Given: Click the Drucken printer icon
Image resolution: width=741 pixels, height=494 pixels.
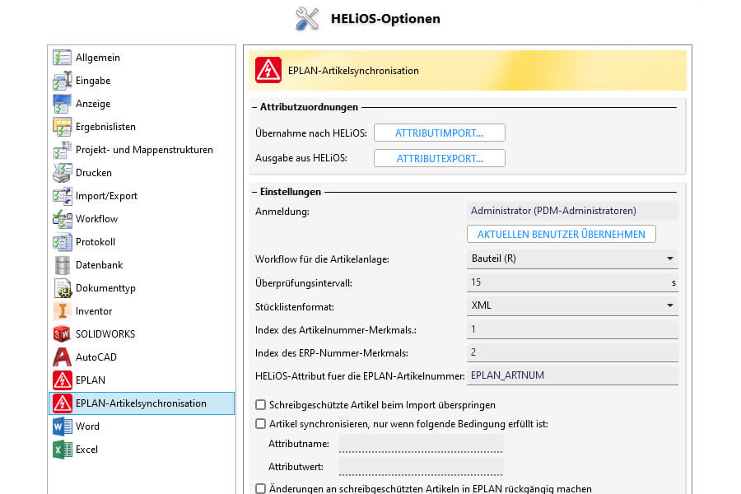Looking at the screenshot, I should 62,173.
